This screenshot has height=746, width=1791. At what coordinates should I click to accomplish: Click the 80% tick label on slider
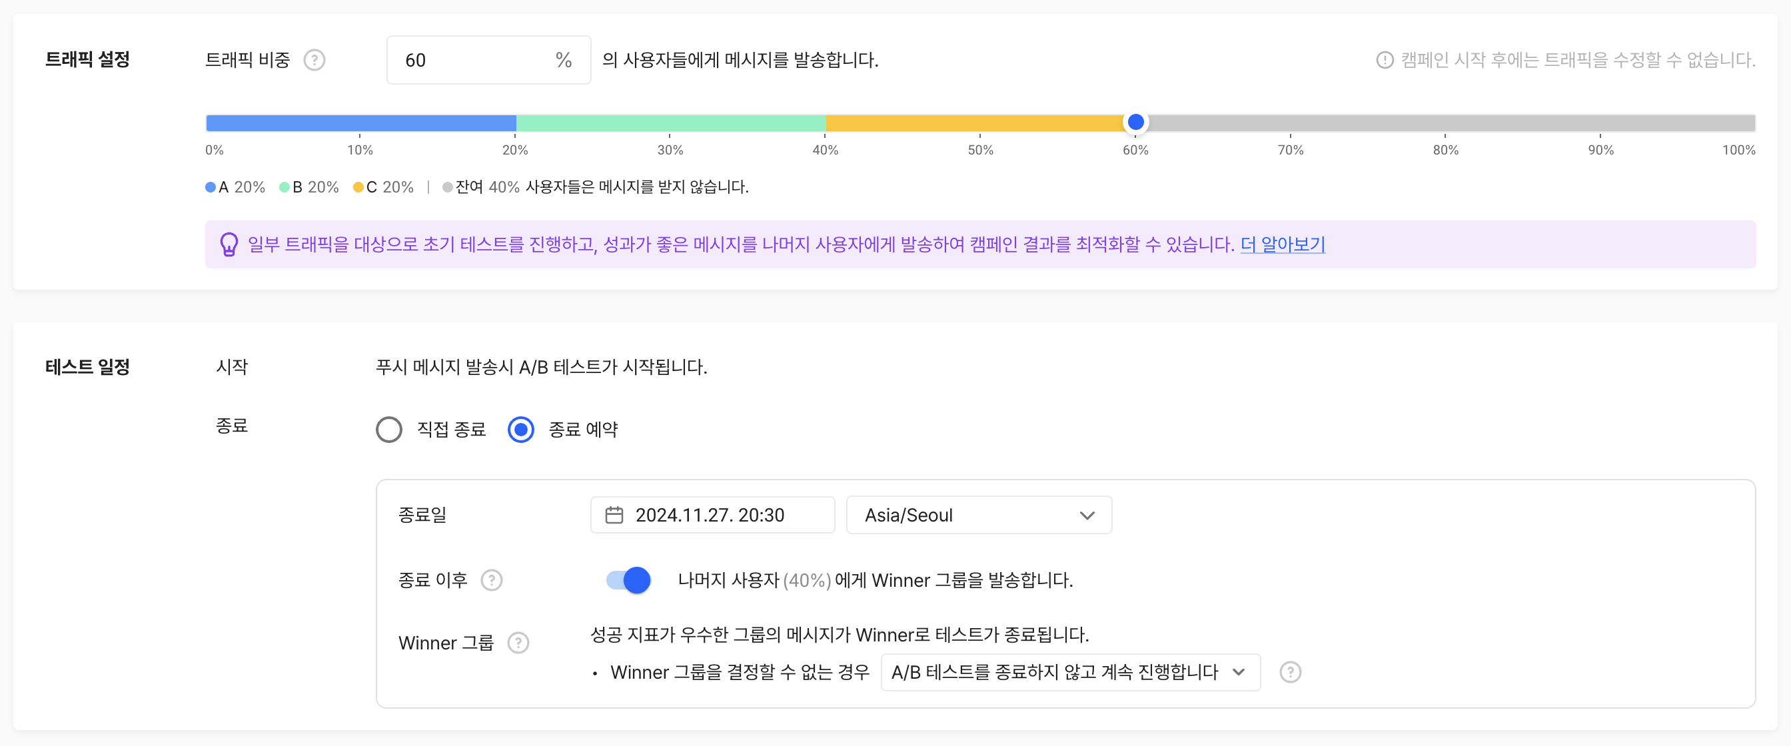point(1445,150)
